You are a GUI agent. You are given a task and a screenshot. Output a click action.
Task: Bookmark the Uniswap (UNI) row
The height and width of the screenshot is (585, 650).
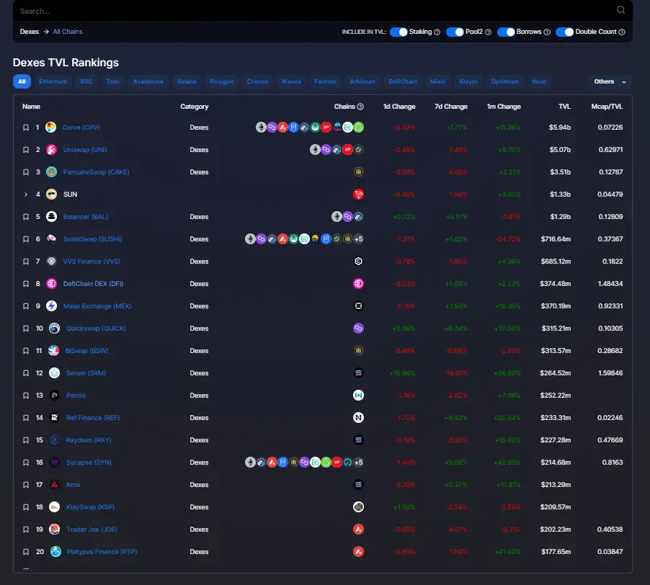tap(26, 150)
